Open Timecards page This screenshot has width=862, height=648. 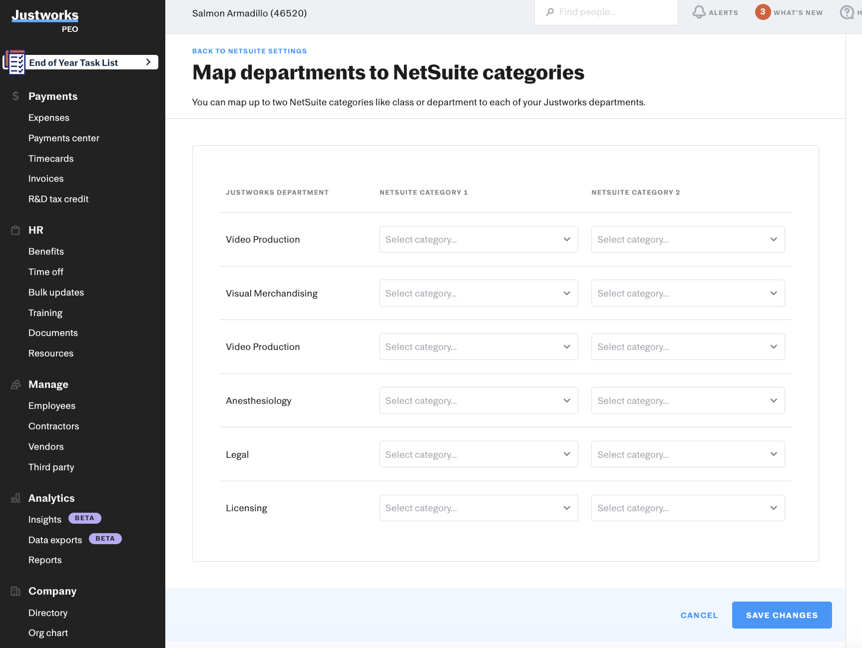tap(51, 159)
